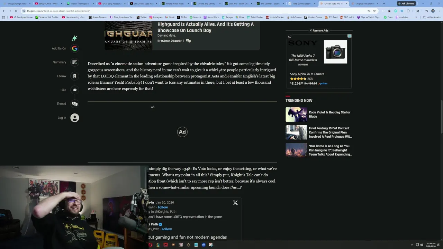
Task: Click the sparkle icon above Add Us On
Action: coord(74,38)
